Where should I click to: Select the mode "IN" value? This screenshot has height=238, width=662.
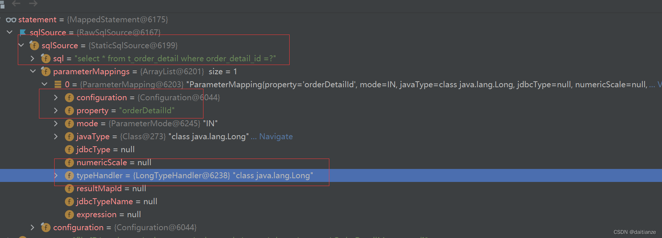[210, 124]
